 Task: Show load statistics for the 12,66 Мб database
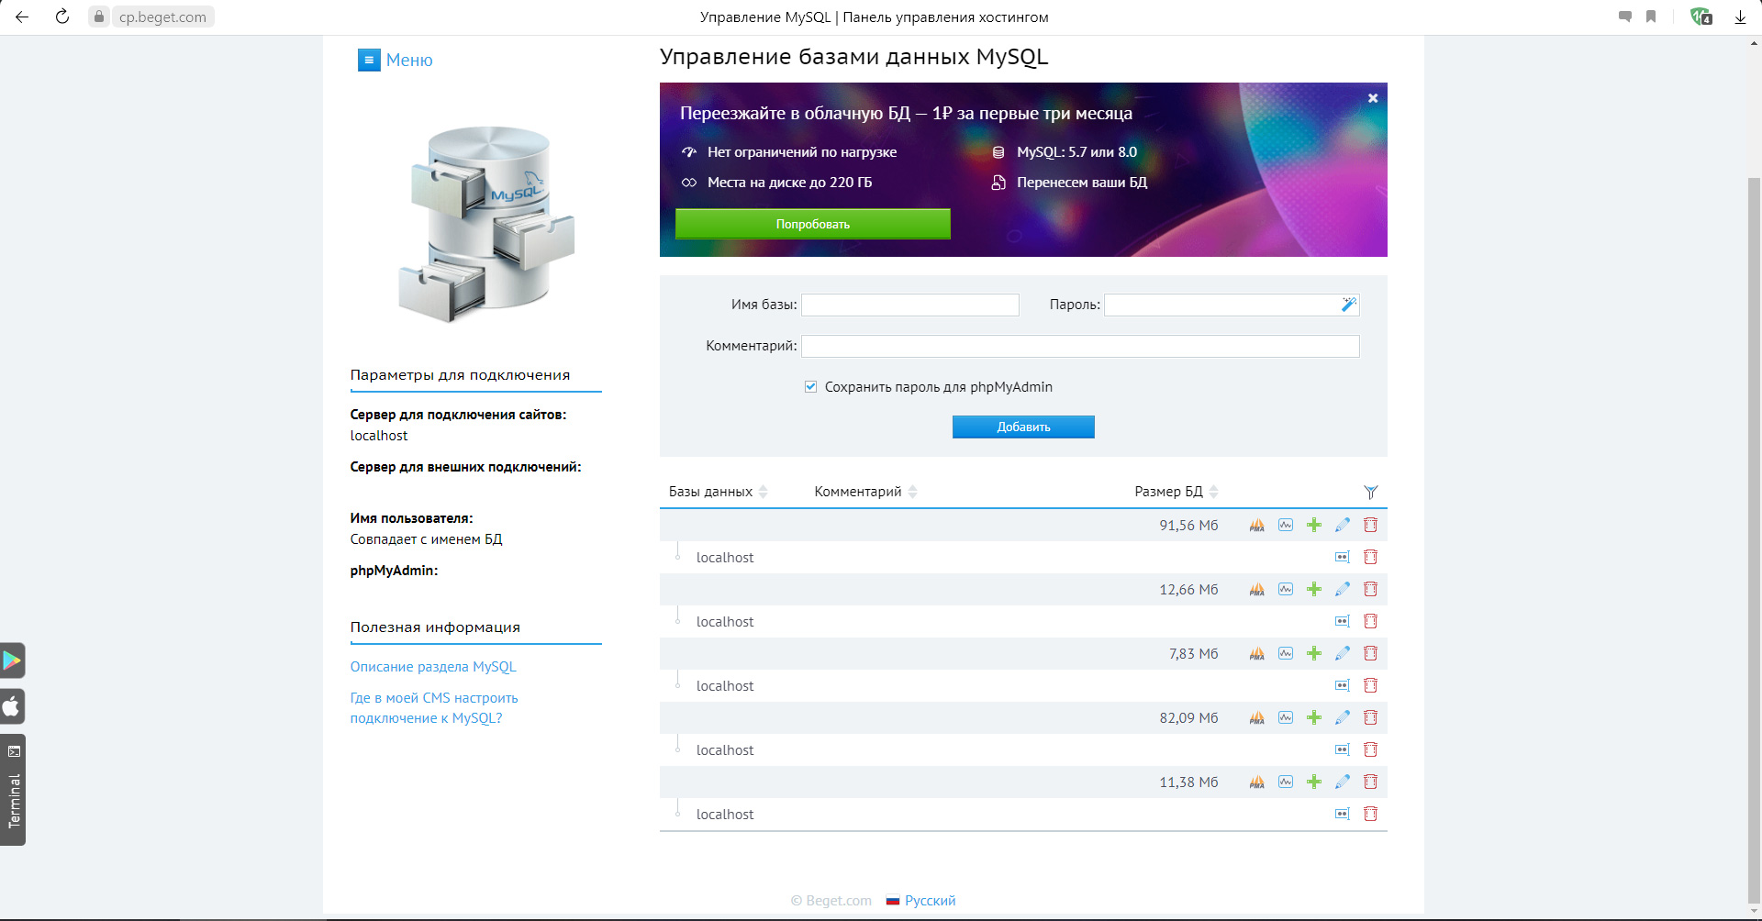coord(1286,589)
